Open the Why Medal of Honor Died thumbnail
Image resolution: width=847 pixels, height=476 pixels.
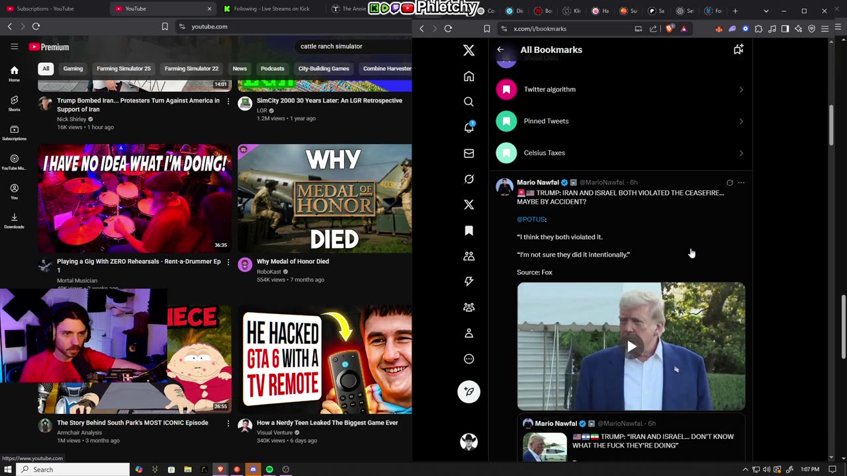tap(324, 198)
